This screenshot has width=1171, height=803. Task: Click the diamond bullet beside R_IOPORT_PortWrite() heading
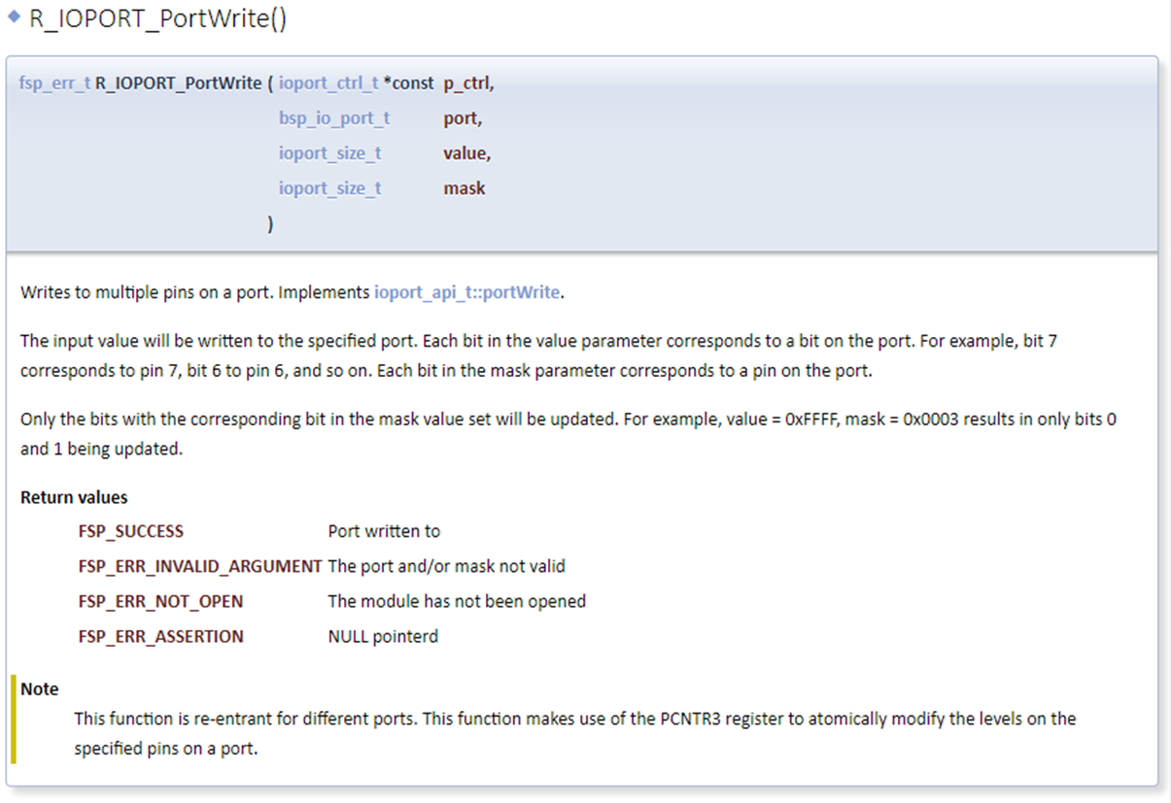point(14,19)
